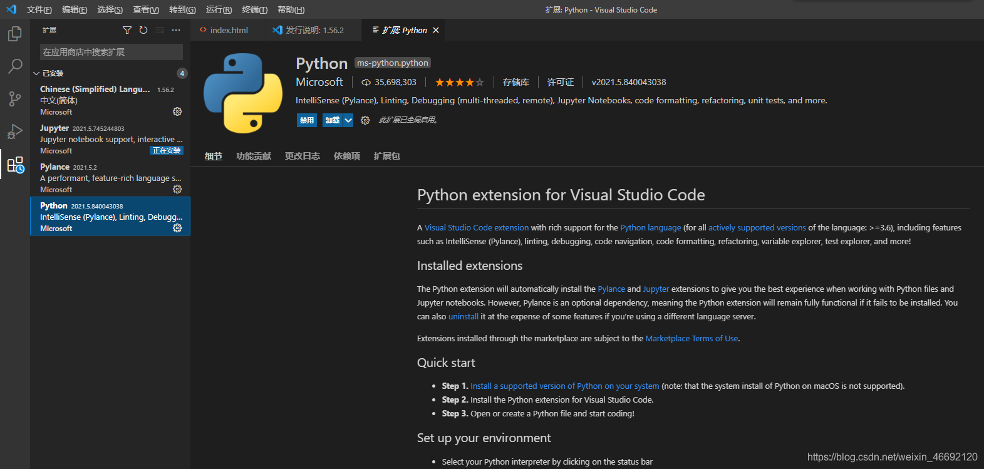The image size is (984, 469).
Task: Open manage gear for Pylance extension
Action: click(177, 189)
